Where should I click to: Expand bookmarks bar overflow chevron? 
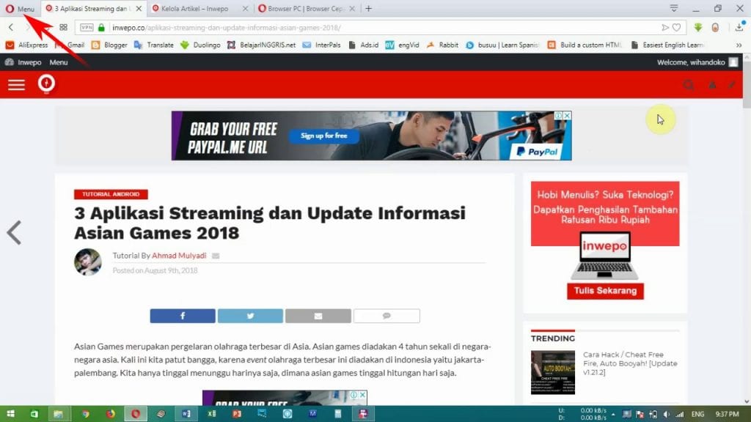739,45
